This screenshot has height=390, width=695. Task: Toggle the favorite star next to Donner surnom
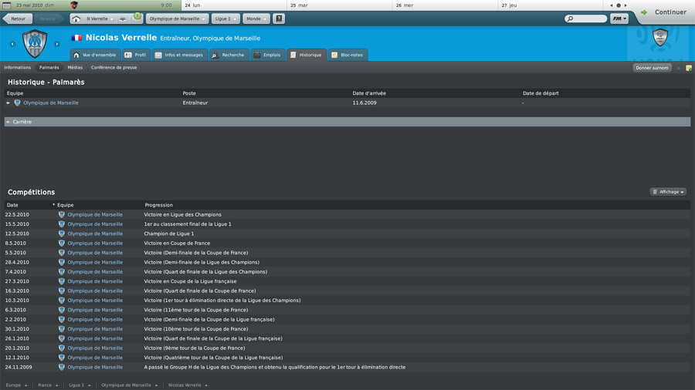(x=679, y=68)
